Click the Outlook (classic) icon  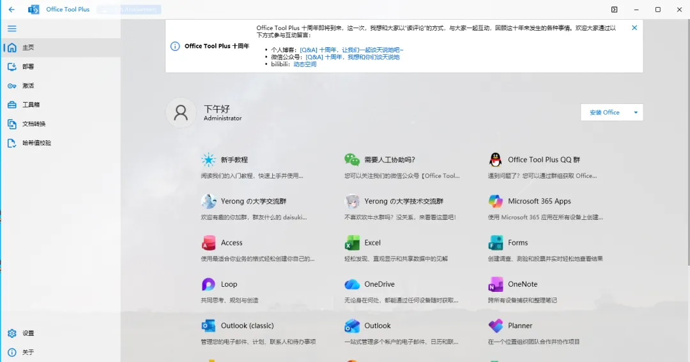pos(208,326)
